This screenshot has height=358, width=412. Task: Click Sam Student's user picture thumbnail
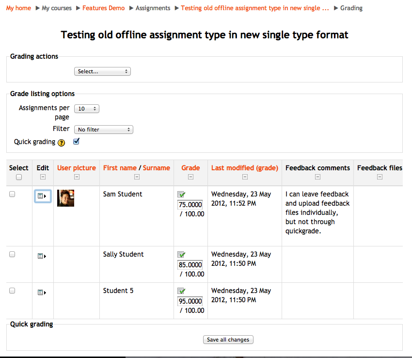click(66, 198)
